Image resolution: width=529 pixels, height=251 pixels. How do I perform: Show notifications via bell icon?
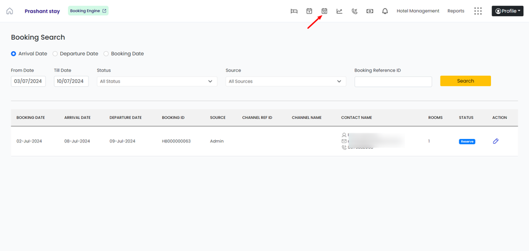385,11
